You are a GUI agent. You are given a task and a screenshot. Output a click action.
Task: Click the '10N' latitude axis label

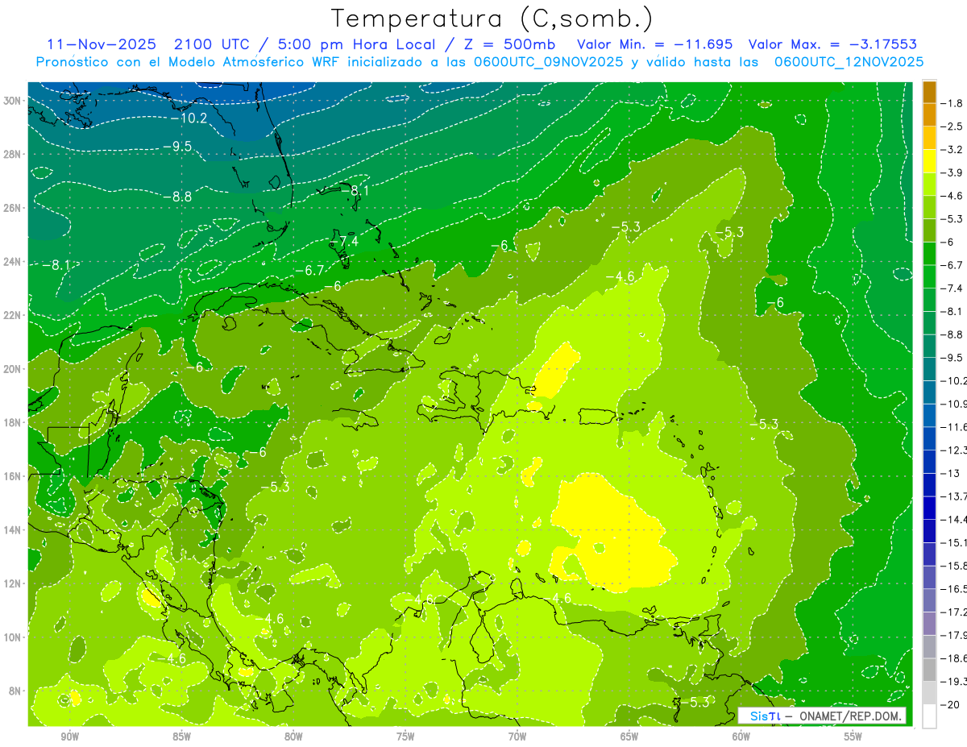coord(12,637)
